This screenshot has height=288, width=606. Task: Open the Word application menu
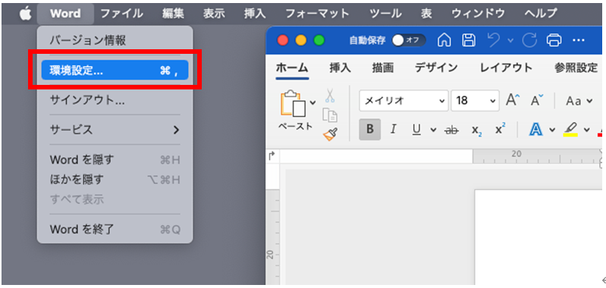click(x=65, y=14)
